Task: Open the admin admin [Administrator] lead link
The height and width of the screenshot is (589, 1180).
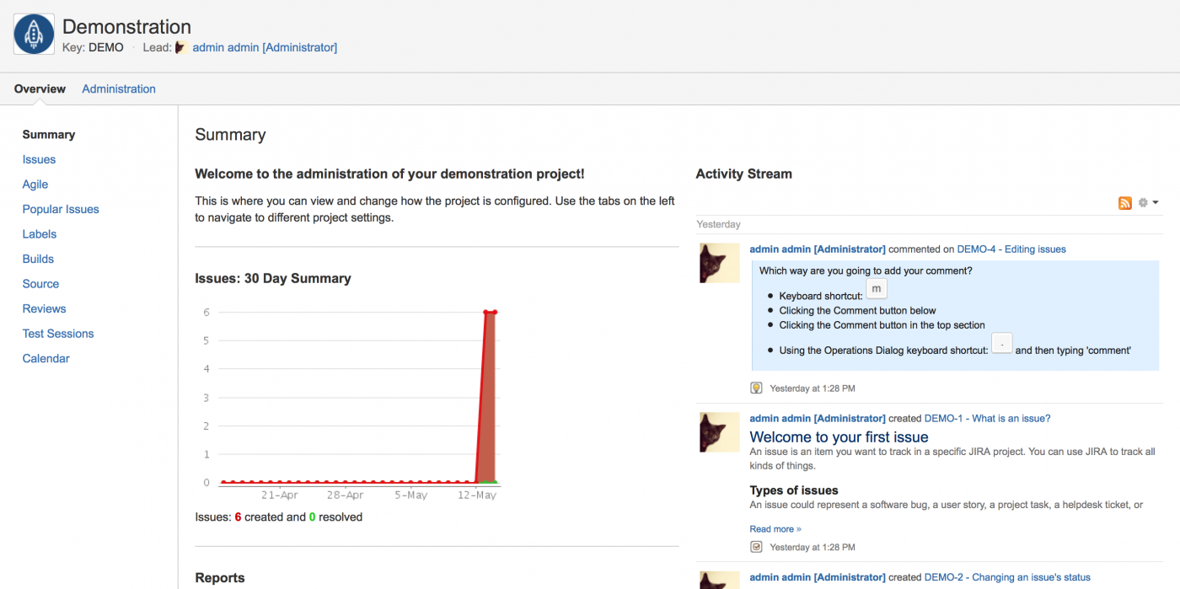Action: [x=265, y=48]
